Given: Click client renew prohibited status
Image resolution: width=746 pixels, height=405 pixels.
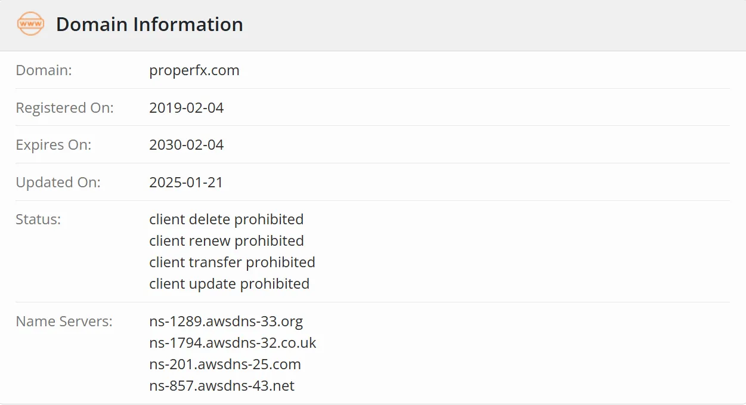Looking at the screenshot, I should coord(227,241).
